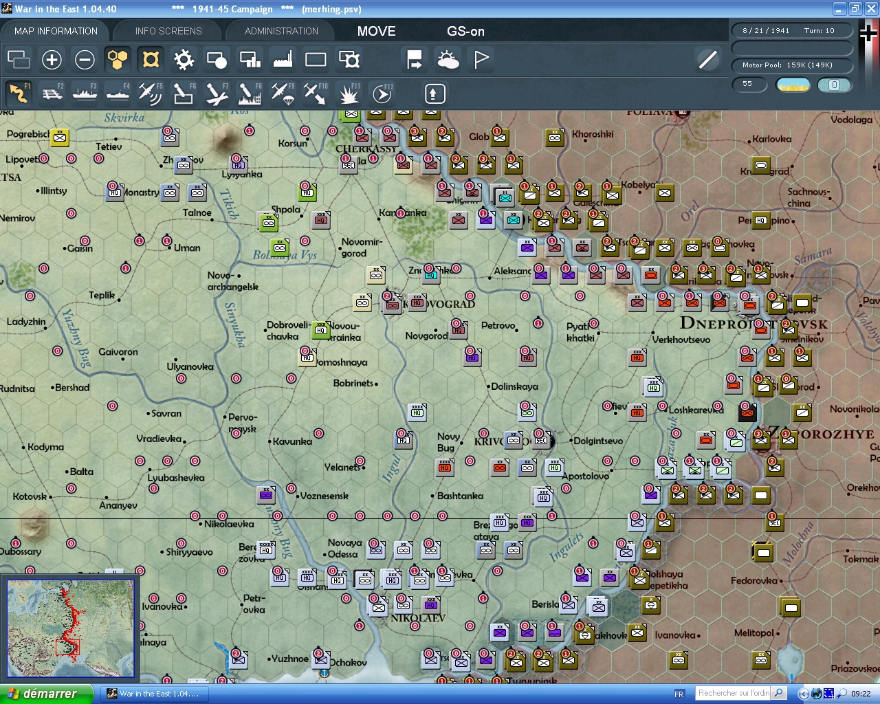The image size is (880, 704).
Task: Click the white pennant flag icon
Action: [x=481, y=60]
